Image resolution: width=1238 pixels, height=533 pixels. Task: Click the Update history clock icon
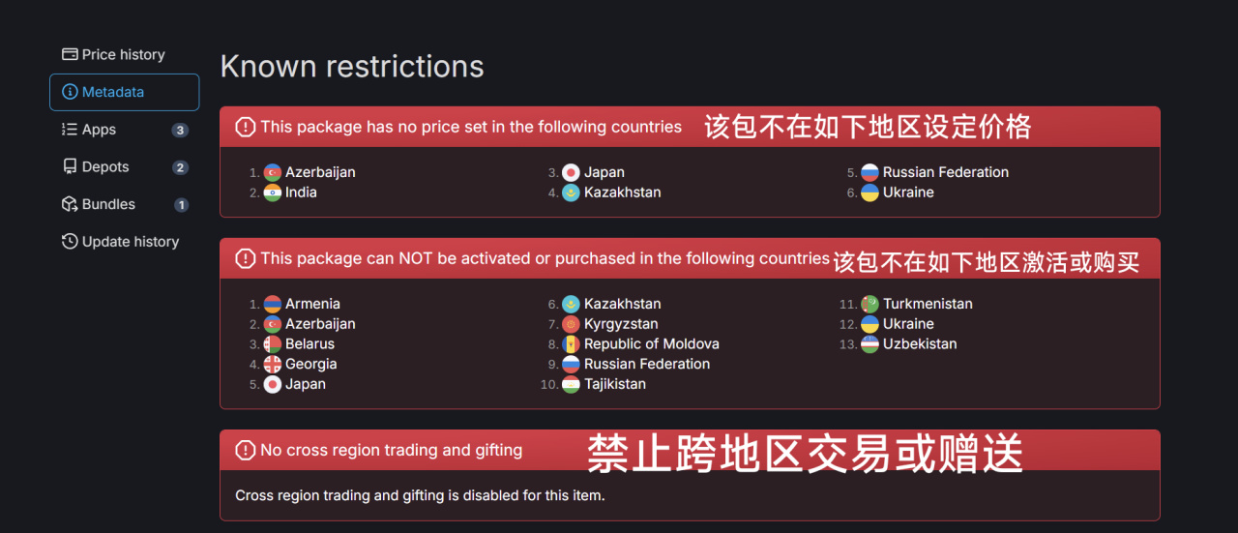tap(70, 242)
